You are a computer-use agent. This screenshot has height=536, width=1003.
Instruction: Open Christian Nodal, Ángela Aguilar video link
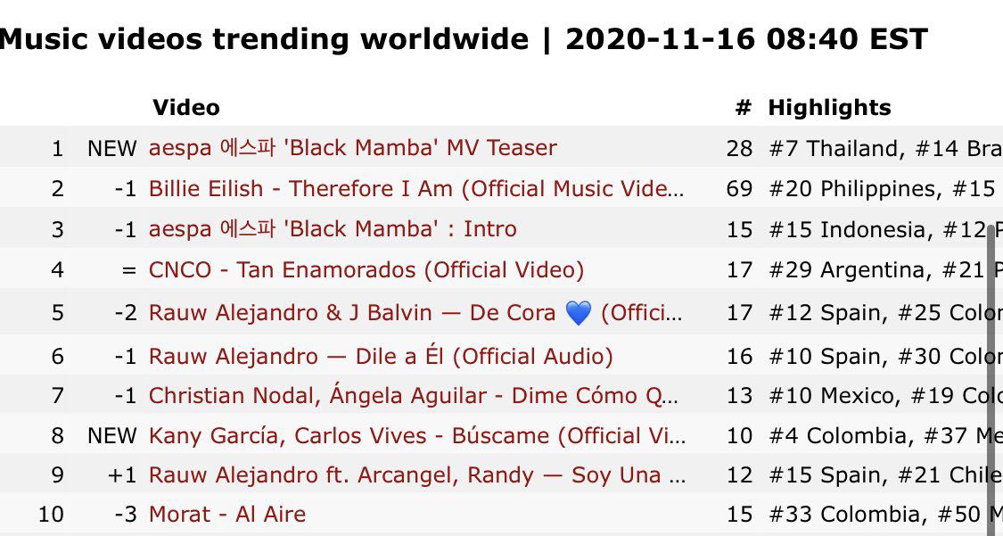click(x=413, y=396)
